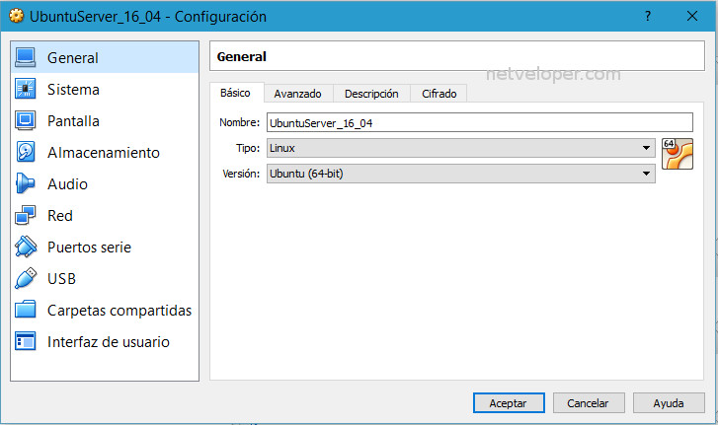Open the Tipo dropdown showing Linux
The image size is (718, 425).
(x=460, y=148)
